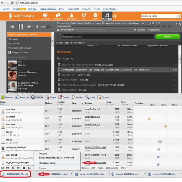Open the Music note icon tab
The width and height of the screenshot is (182, 182).
click(x=107, y=16)
